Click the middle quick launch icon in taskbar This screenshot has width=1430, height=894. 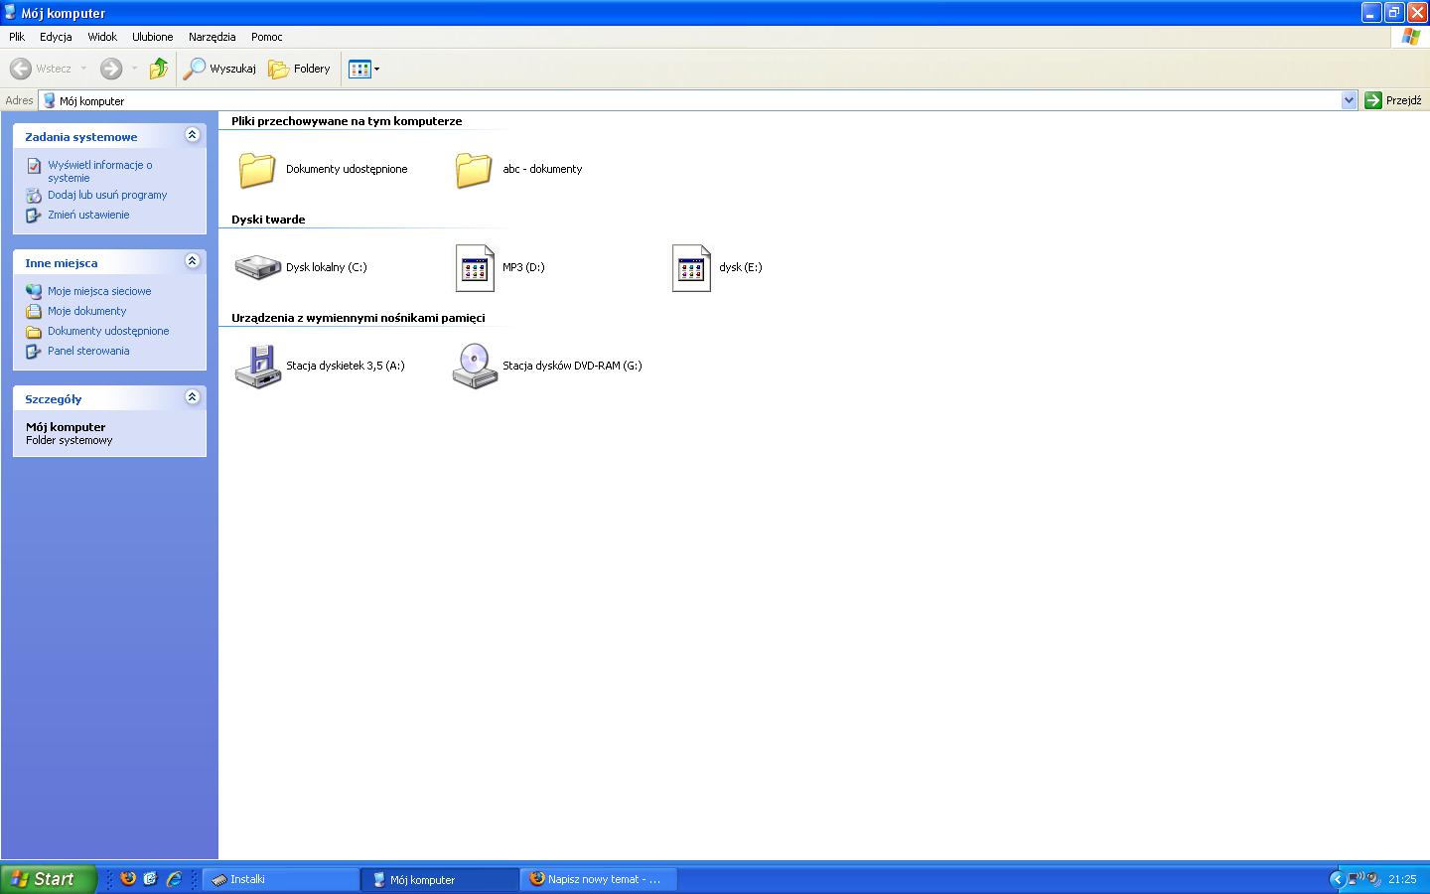pyautogui.click(x=151, y=879)
